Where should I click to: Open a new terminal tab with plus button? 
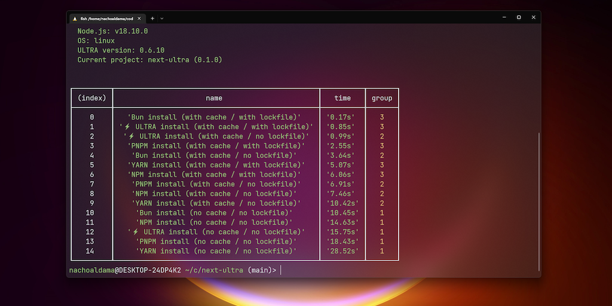[x=152, y=18]
